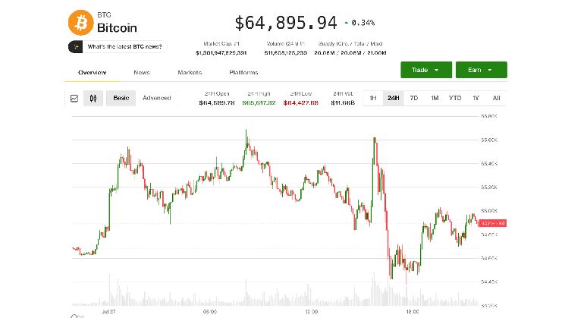This screenshot has width=565, height=318.
Task: Switch to the line chart view icon
Action: [74, 98]
